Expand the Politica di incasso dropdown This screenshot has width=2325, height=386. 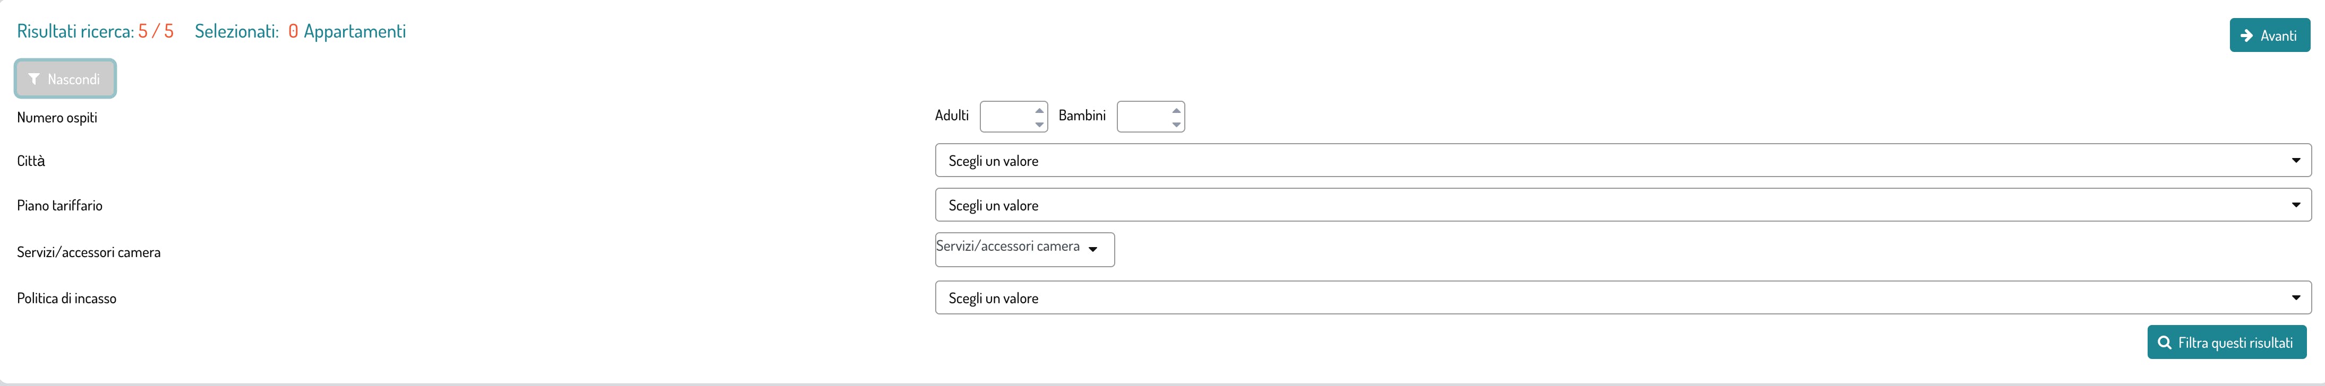(1622, 299)
